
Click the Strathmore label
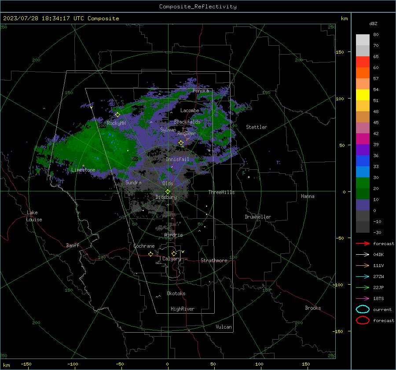(x=214, y=260)
